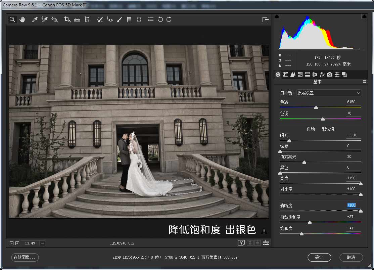Screen dimensions: 374x270
Task: Open the Camera Calibration panel
Action: click(x=329, y=75)
